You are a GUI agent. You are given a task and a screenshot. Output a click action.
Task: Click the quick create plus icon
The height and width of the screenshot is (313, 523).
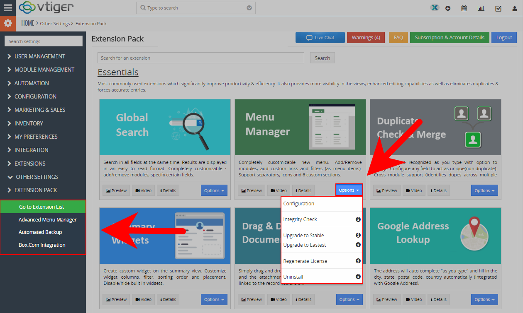coord(448,8)
